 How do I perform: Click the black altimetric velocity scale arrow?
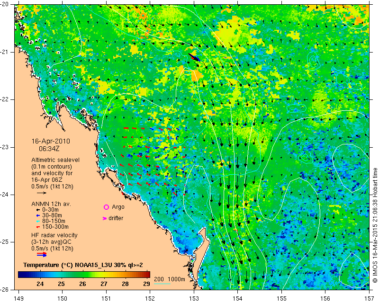pyautogui.click(x=42, y=193)
